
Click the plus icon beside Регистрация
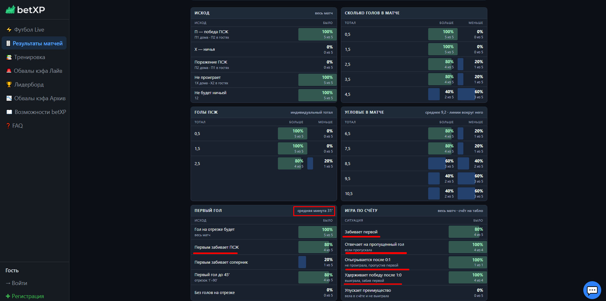coord(8,296)
